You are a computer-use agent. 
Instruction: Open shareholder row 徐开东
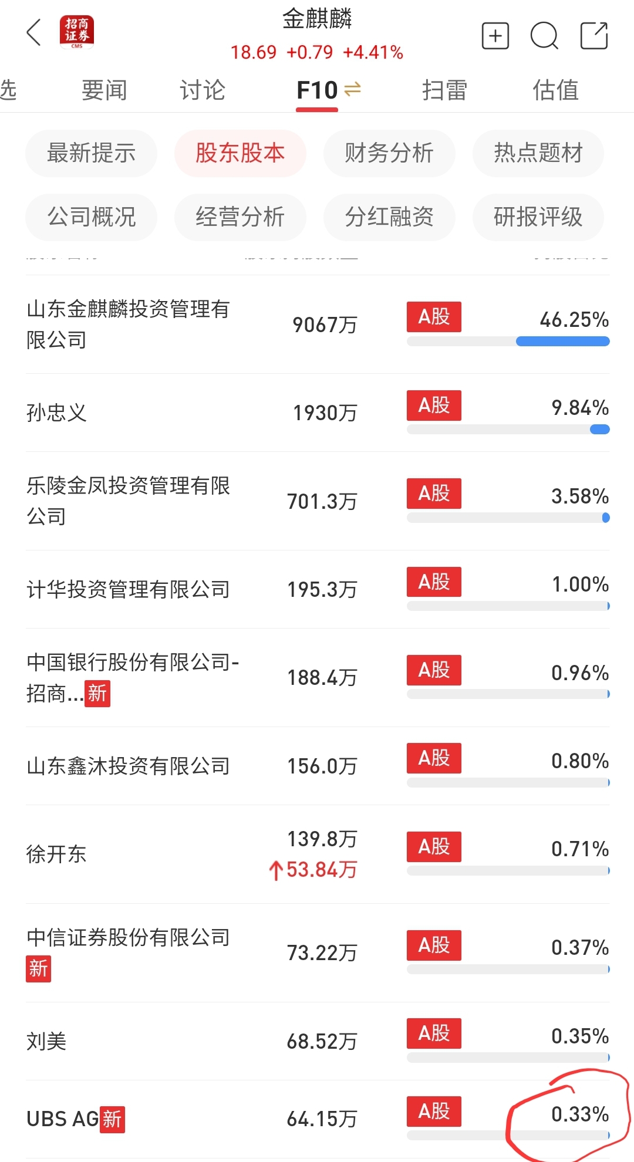coord(318,854)
